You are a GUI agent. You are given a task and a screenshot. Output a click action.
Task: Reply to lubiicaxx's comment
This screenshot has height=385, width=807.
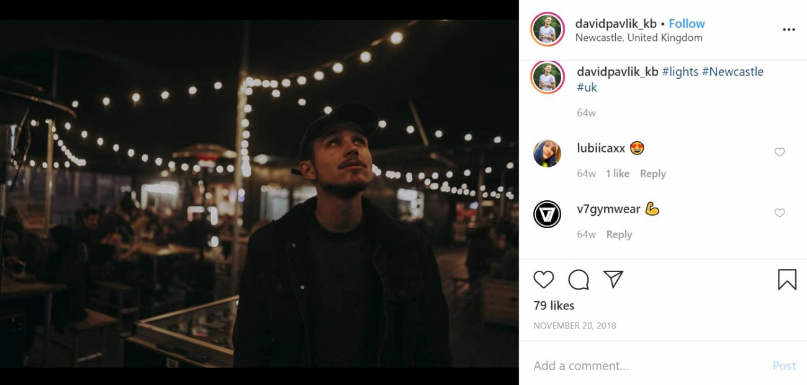click(x=652, y=174)
